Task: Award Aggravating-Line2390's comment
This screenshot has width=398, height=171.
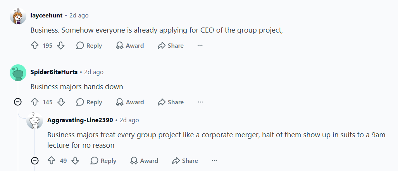Action: coord(144,161)
